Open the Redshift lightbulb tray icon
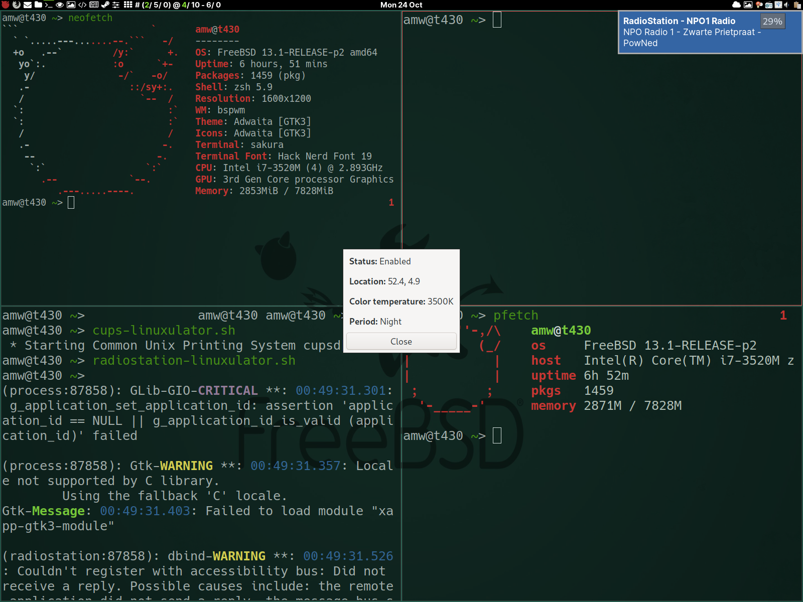This screenshot has height=602, width=803. click(759, 5)
